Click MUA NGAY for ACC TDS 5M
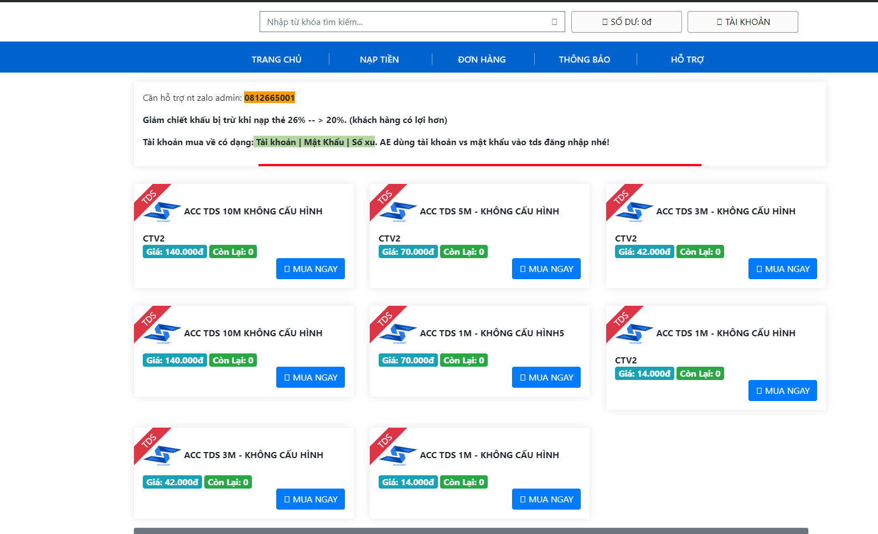The height and width of the screenshot is (534, 878). (x=546, y=269)
